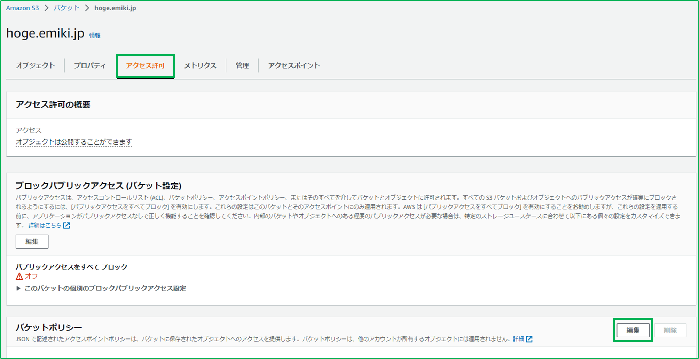Viewport: 699px width, 359px height.
Task: Click 編集 button for バケットポリシー
Action: (633, 330)
